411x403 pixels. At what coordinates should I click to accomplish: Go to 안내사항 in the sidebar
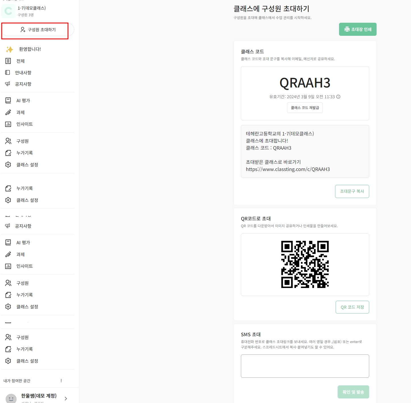23,73
